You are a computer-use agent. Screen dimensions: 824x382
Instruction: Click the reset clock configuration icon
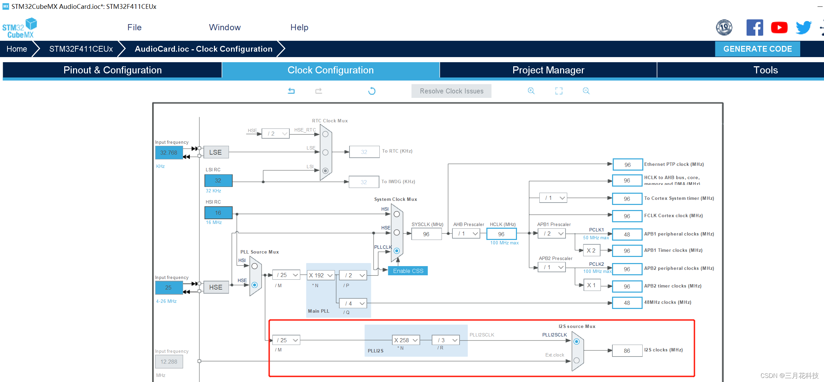(x=372, y=91)
